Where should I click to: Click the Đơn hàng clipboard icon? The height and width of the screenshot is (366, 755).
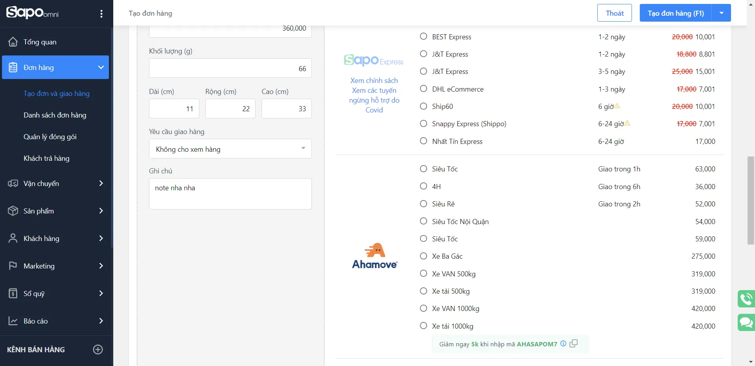click(13, 67)
